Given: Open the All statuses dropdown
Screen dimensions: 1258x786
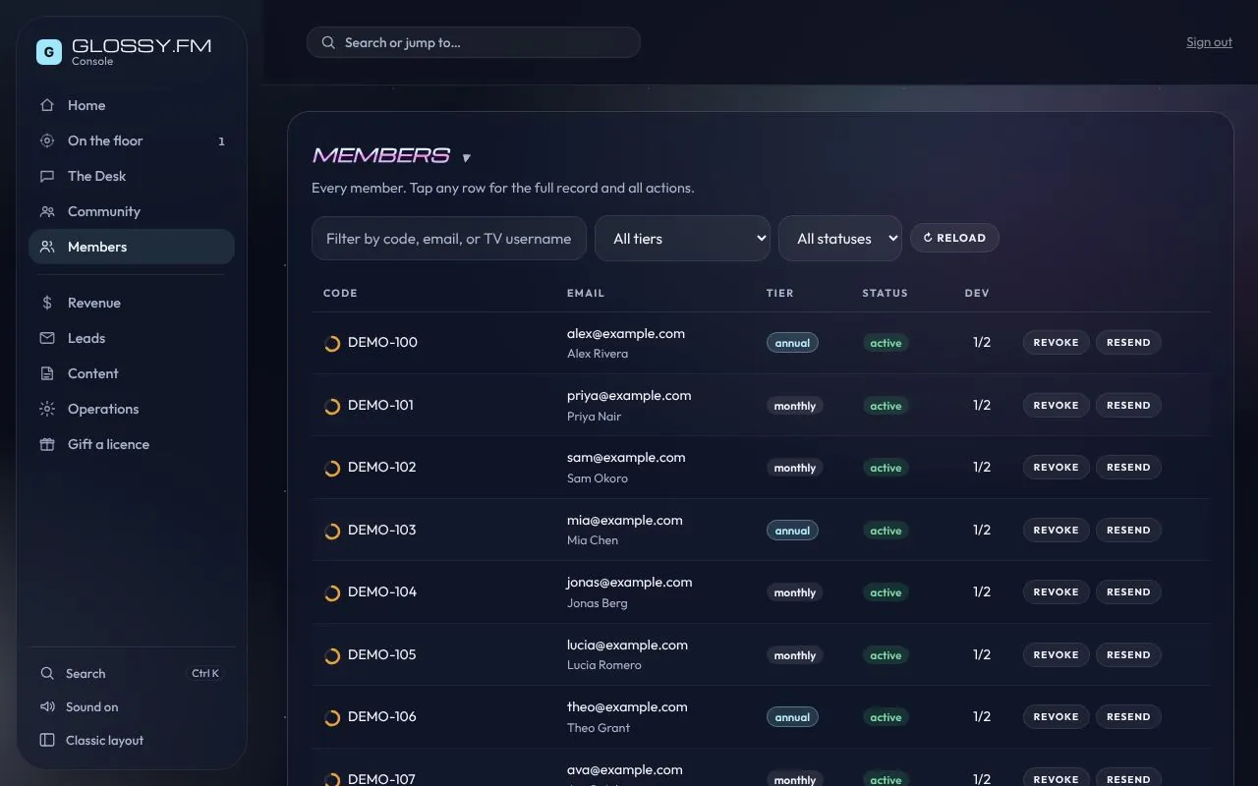Looking at the screenshot, I should [840, 239].
